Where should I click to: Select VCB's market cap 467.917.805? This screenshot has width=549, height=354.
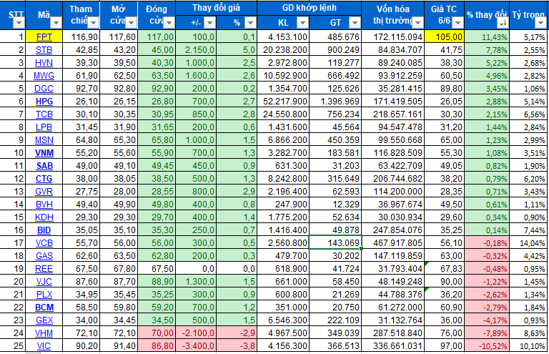pos(392,243)
